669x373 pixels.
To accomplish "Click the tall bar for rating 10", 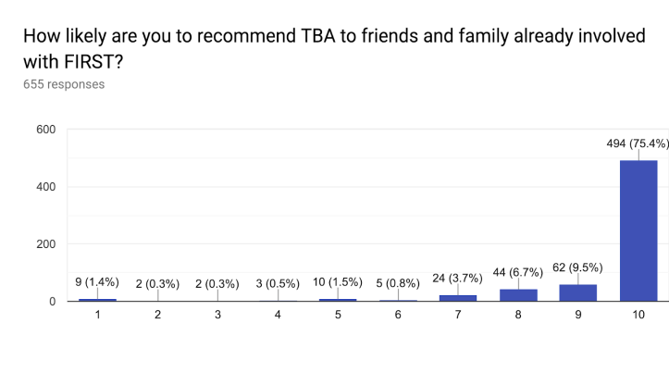I will pos(638,230).
